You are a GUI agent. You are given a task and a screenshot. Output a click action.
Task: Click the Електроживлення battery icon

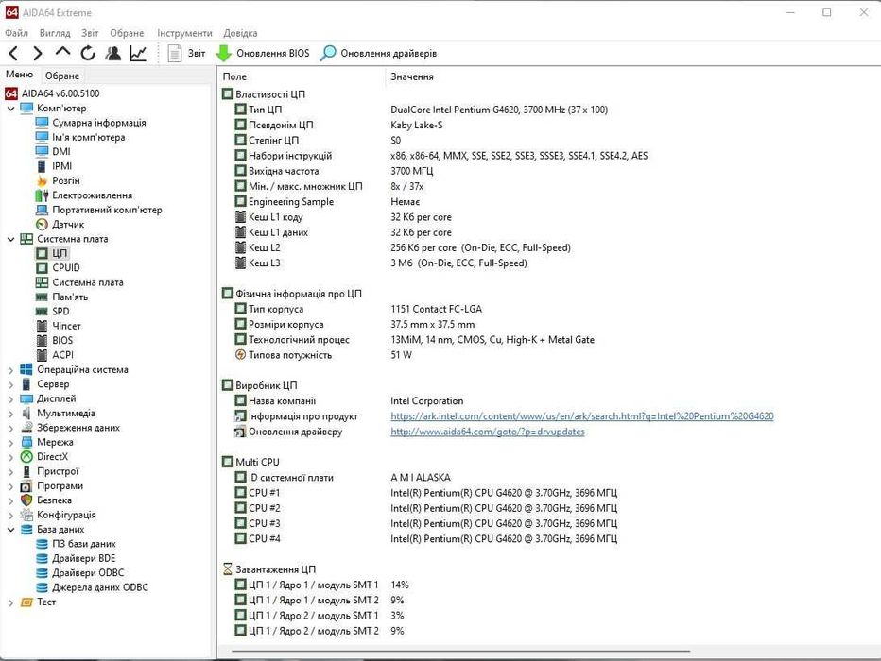pos(42,195)
